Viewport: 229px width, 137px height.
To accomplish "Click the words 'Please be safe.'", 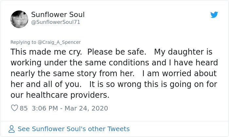I will pos(117,52).
